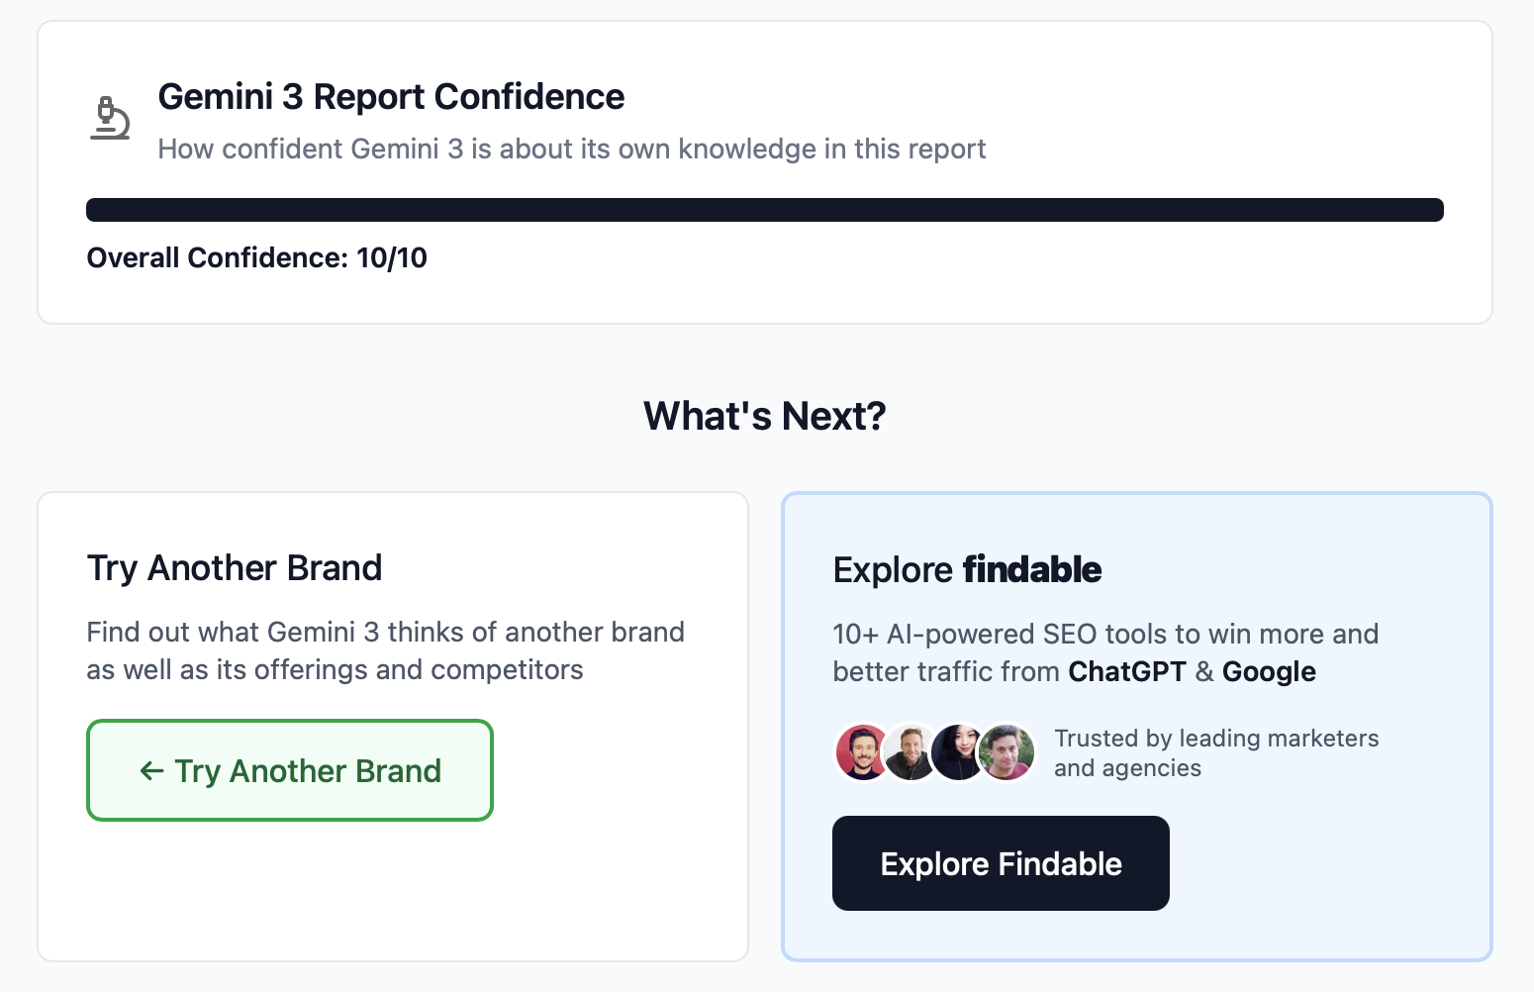Screen dimensions: 1534x992
Task: Click the Explore findable card heading
Action: coord(967,569)
